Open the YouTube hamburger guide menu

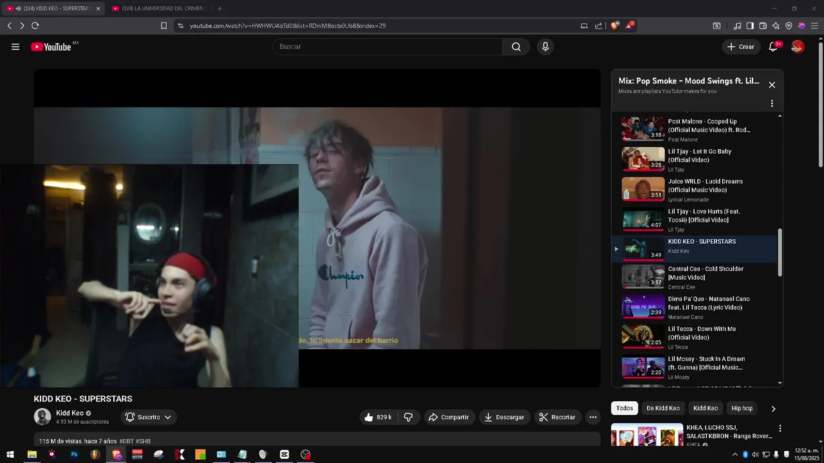[x=15, y=46]
